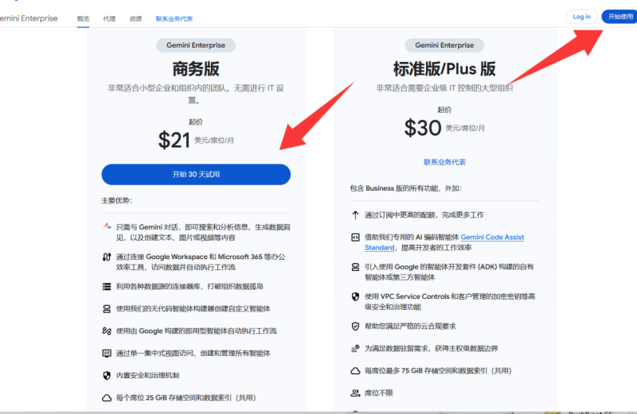
Task: Click the shield icon beside 内置安全和治理机制
Action: click(x=107, y=375)
